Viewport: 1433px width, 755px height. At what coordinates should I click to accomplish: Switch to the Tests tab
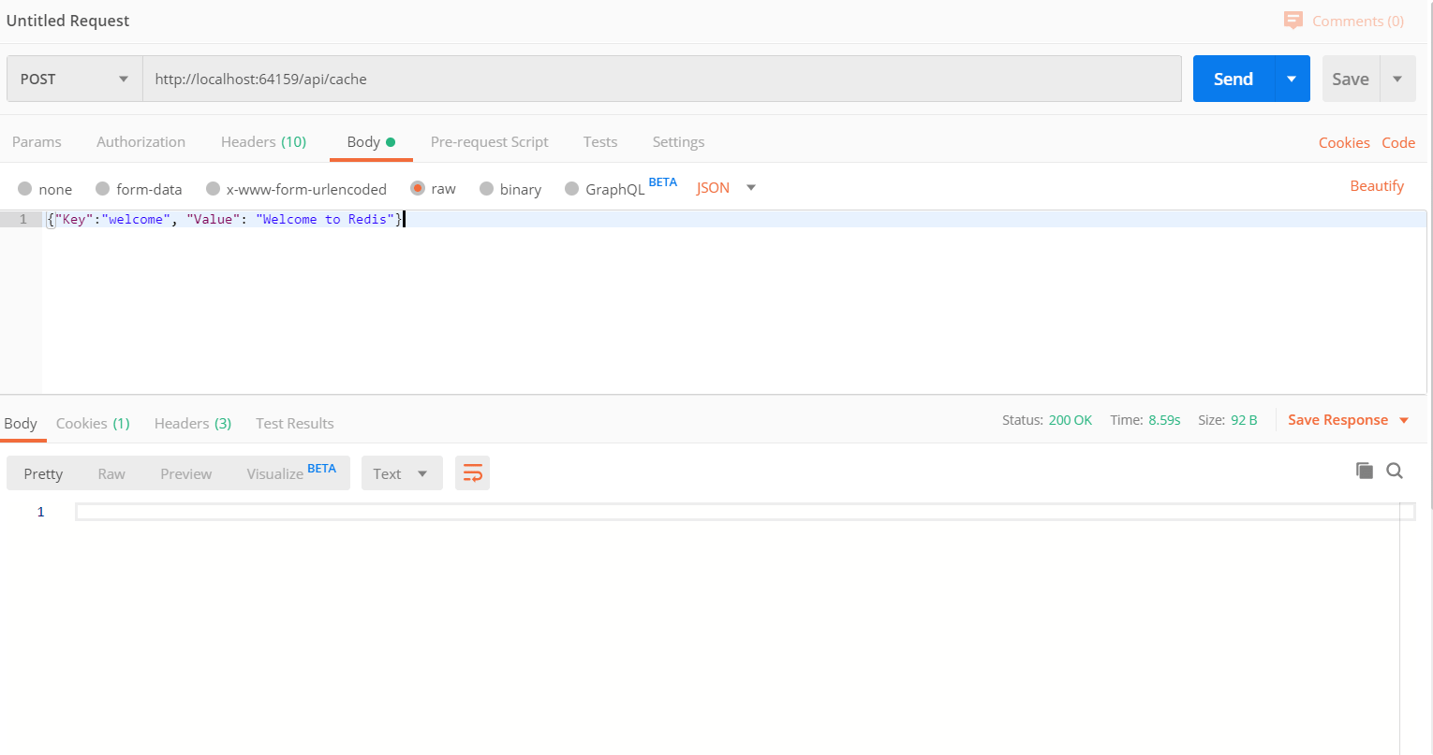(600, 142)
